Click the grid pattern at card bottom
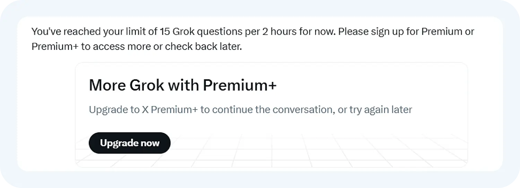Image resolution: width=520 pixels, height=188 pixels. click(312, 153)
